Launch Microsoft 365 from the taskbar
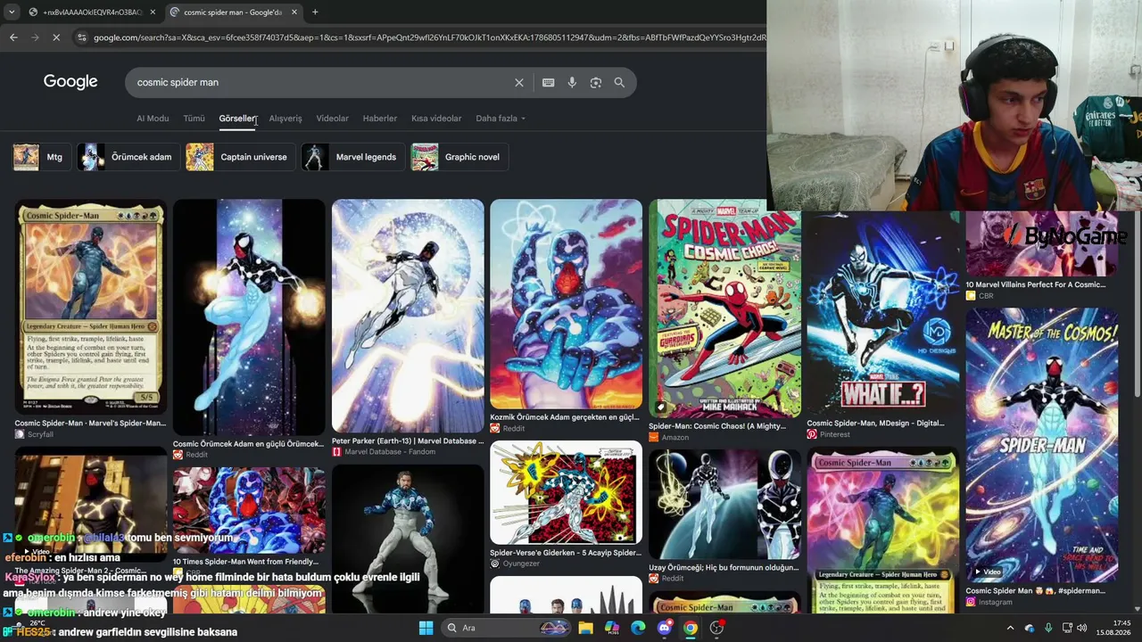 point(612,628)
